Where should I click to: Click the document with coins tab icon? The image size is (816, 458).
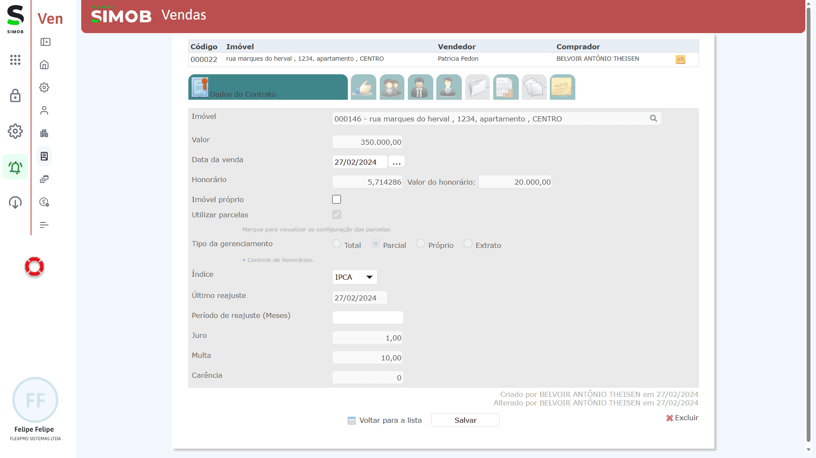506,87
